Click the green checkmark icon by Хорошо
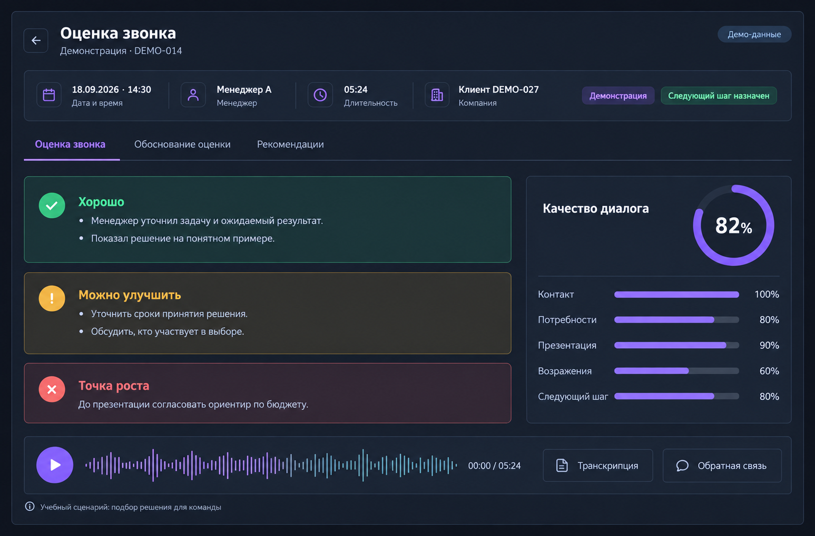 (x=52, y=206)
